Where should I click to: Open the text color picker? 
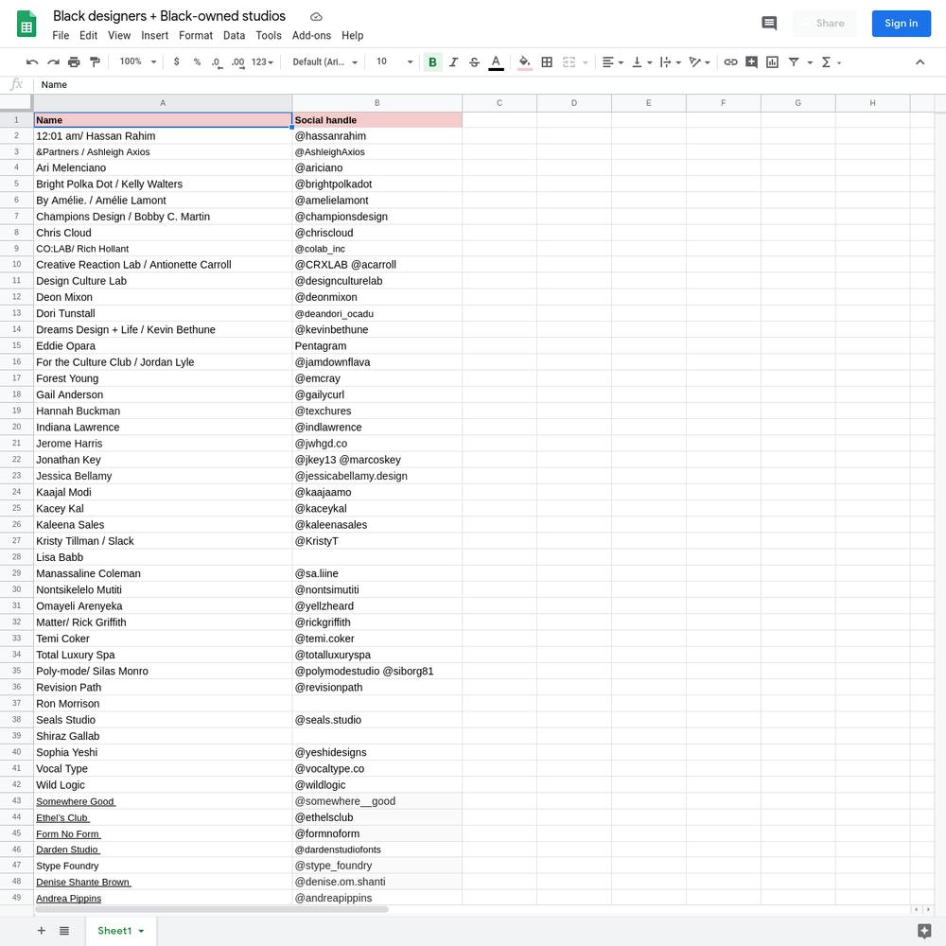[496, 62]
